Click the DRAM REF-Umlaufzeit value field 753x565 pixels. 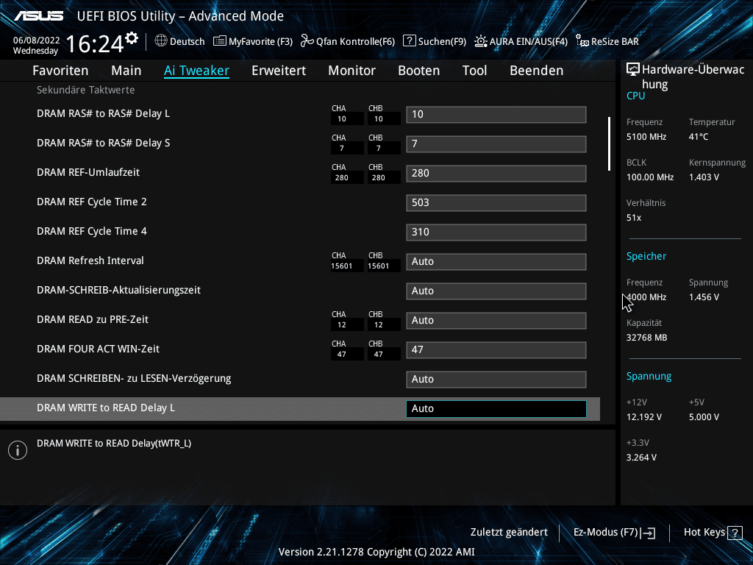click(x=496, y=174)
